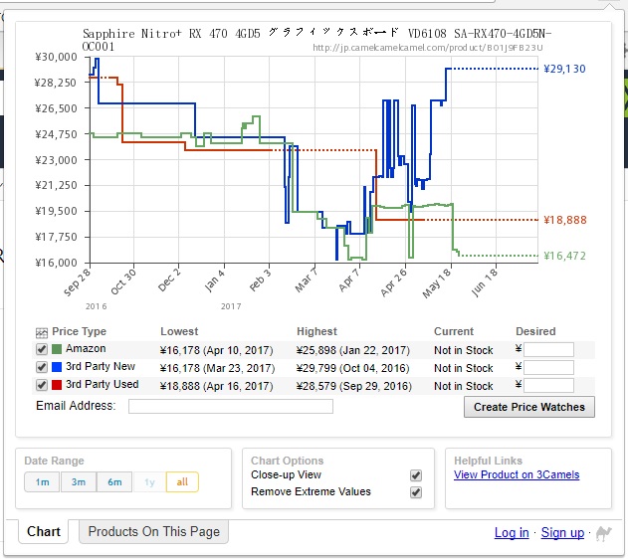Uncheck the 3rd Party Used checkbox
This screenshot has width=628, height=559.
click(x=42, y=385)
